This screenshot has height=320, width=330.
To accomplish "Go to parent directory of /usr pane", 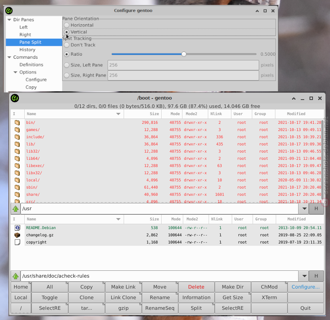I will coord(16,209).
